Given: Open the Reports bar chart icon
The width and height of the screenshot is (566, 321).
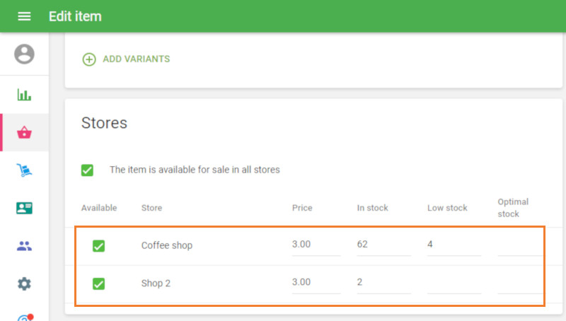Looking at the screenshot, I should pyautogui.click(x=24, y=95).
